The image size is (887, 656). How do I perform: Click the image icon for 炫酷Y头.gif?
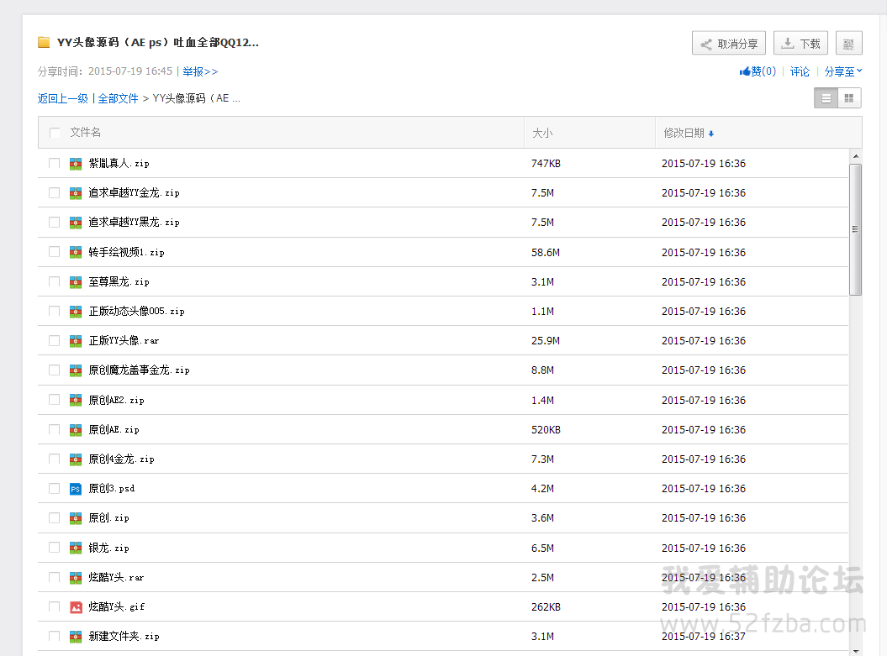pyautogui.click(x=75, y=606)
